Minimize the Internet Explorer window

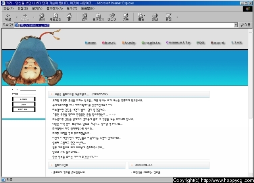[x=242, y=3]
